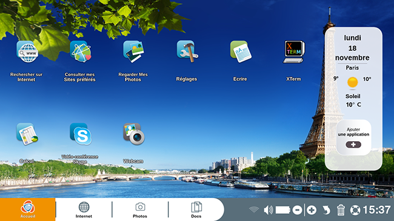Switch to the Photos tab
This screenshot has height=221, width=394.
point(140,209)
